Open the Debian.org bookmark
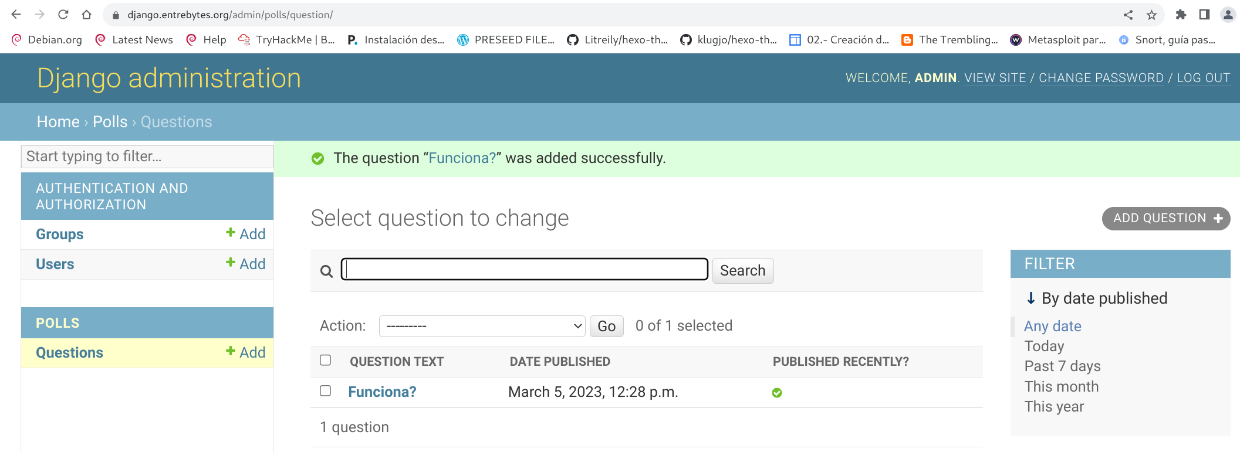This screenshot has height=452, width=1240. tap(47, 40)
